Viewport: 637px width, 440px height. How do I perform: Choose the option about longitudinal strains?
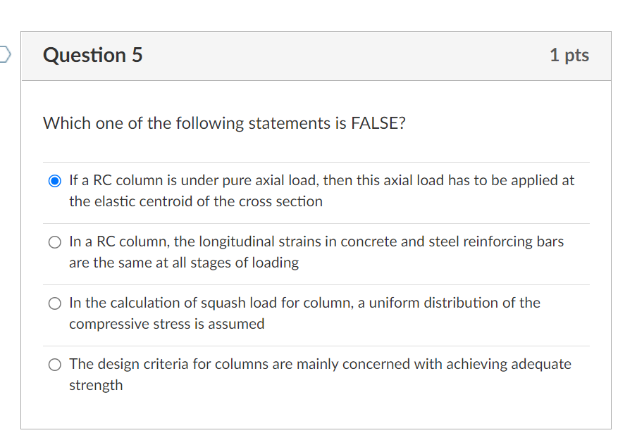click(54, 242)
